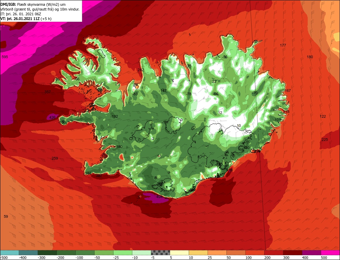
Task: Click the value 225 on the dark red patch
Action: pyautogui.click(x=325, y=140)
